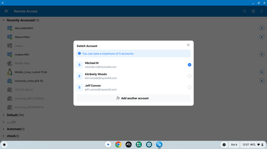
Task: Close the Switch Account dialog
Action: click(x=188, y=45)
